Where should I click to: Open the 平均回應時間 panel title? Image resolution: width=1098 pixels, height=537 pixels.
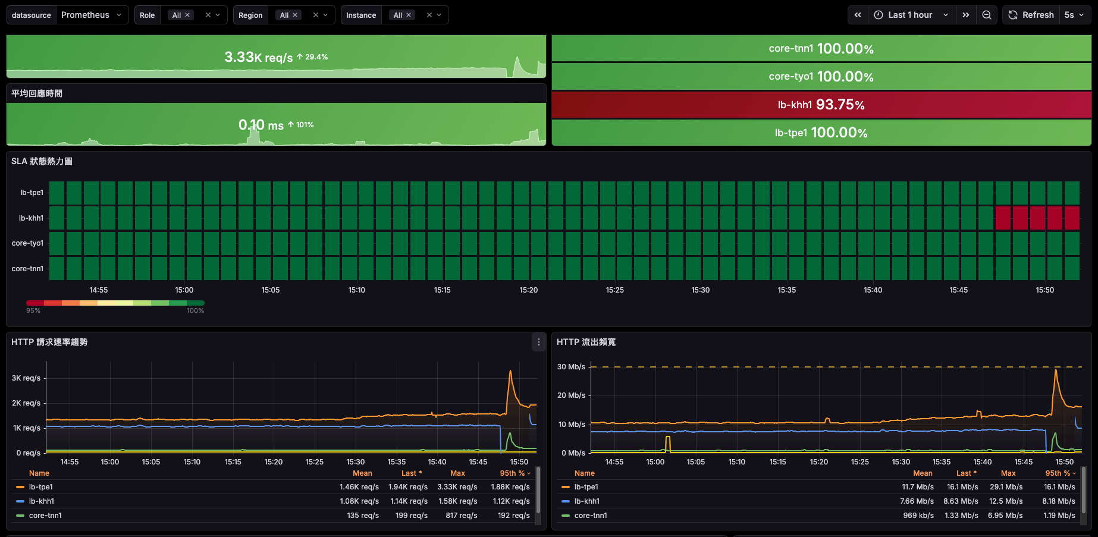pyautogui.click(x=37, y=93)
